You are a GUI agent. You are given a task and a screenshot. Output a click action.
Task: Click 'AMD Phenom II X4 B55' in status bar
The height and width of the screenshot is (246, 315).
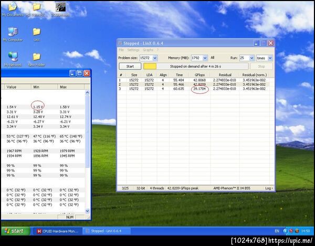232,188
